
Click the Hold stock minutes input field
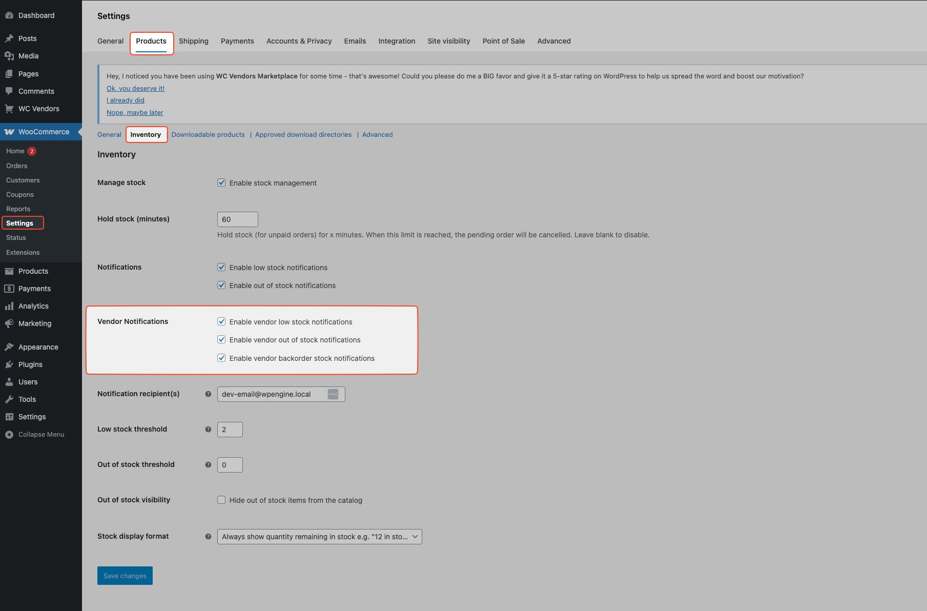point(237,219)
